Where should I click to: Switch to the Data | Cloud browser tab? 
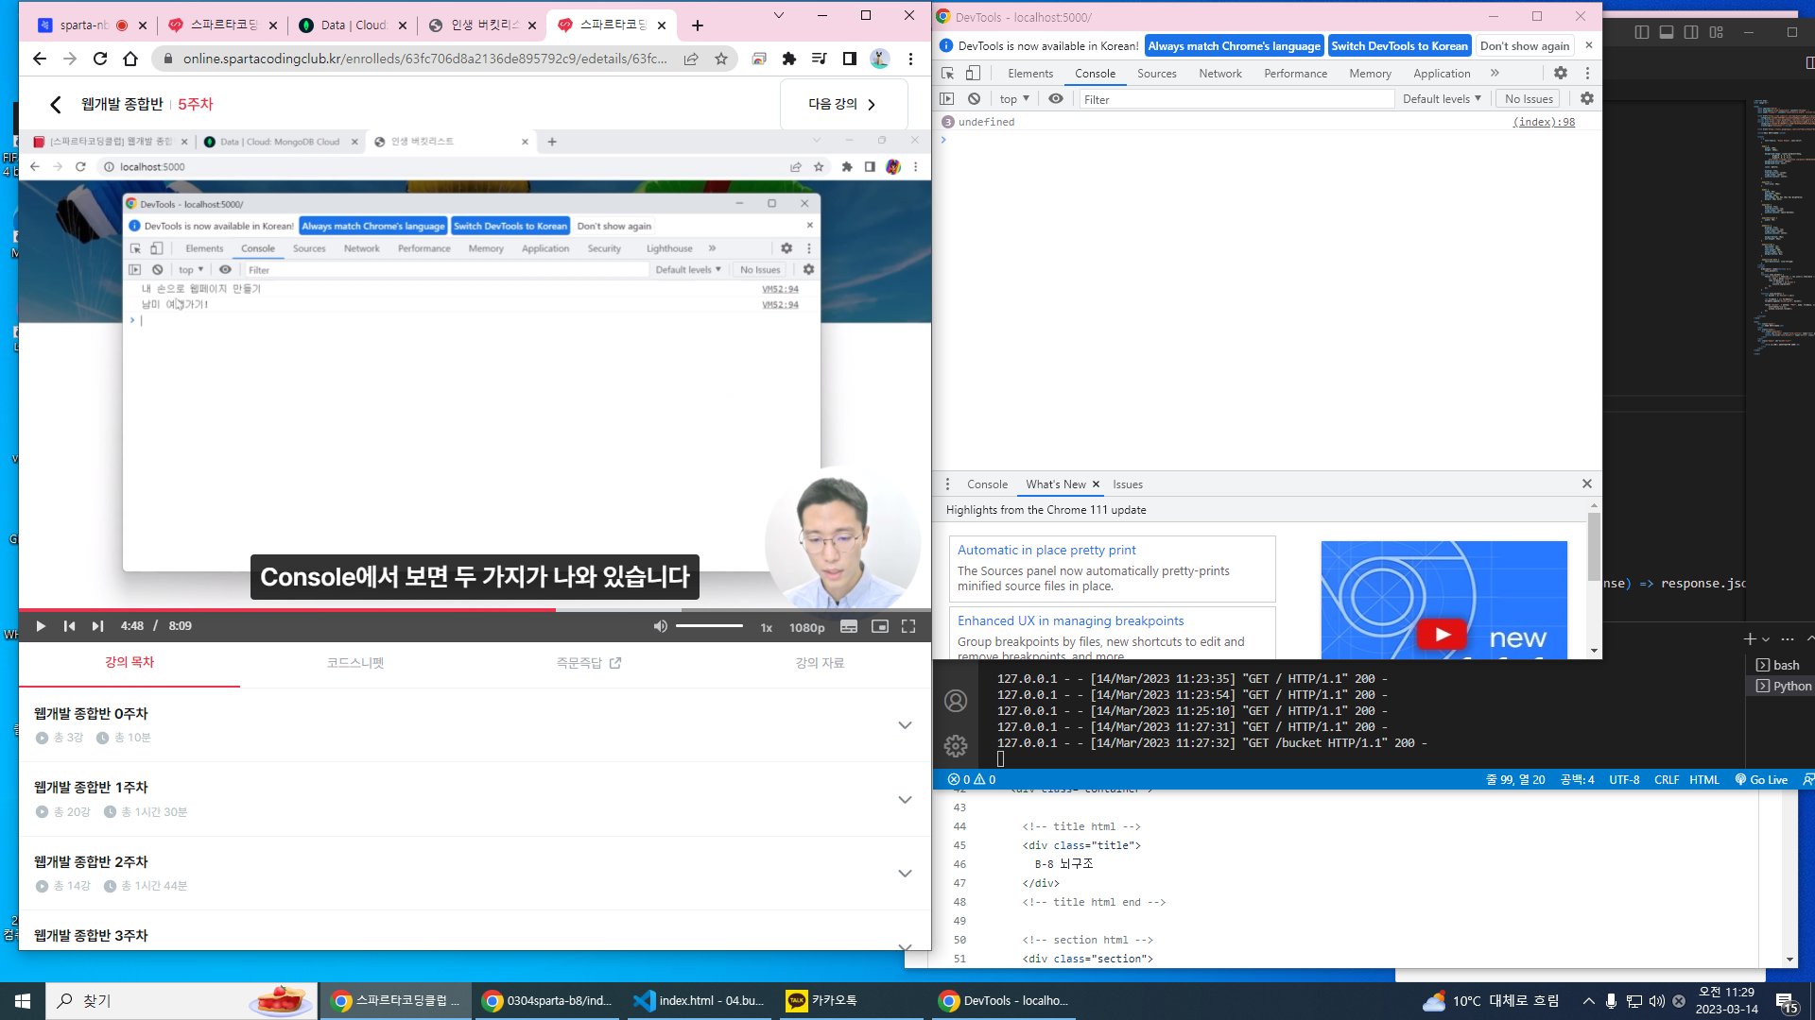point(352,25)
